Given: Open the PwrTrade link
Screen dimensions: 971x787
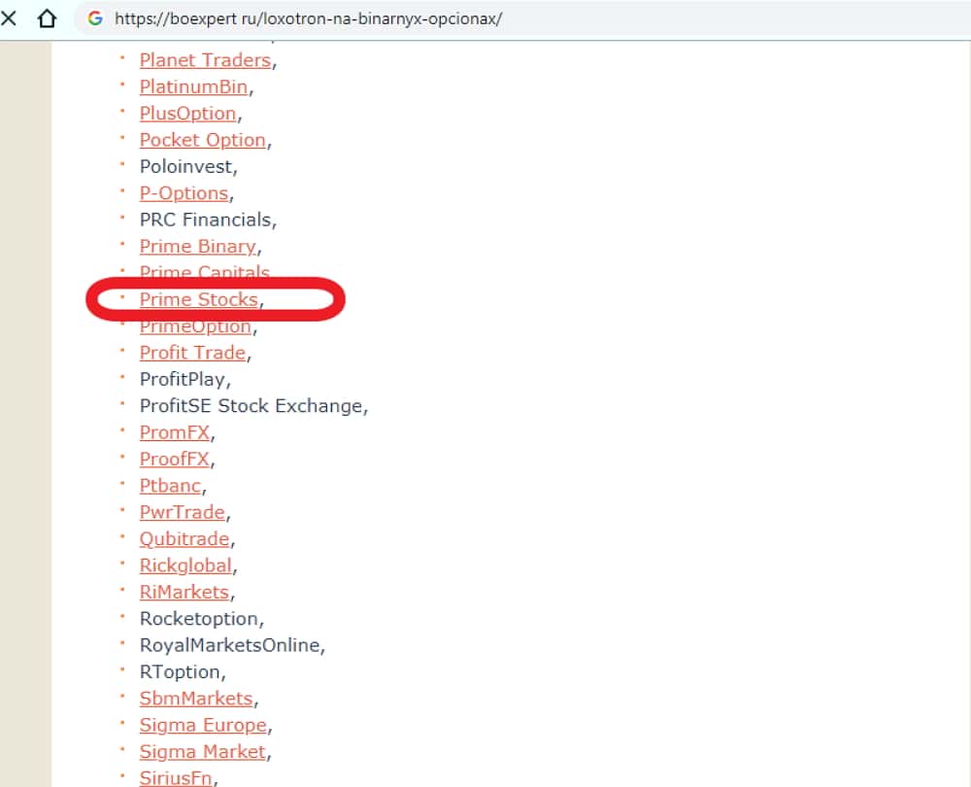Looking at the screenshot, I should 183,512.
